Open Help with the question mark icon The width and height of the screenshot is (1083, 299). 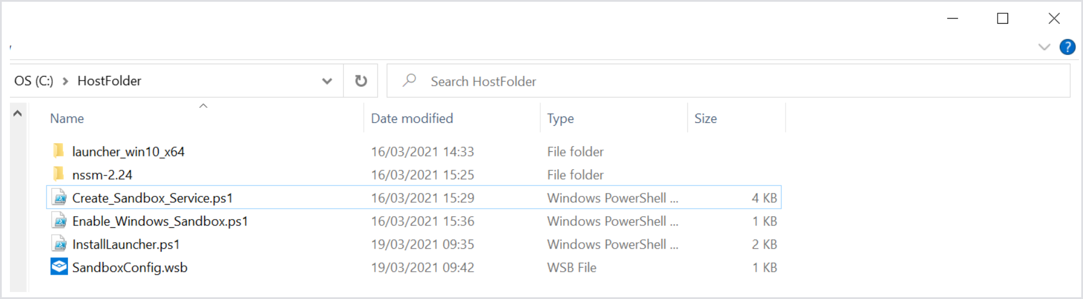tap(1067, 47)
